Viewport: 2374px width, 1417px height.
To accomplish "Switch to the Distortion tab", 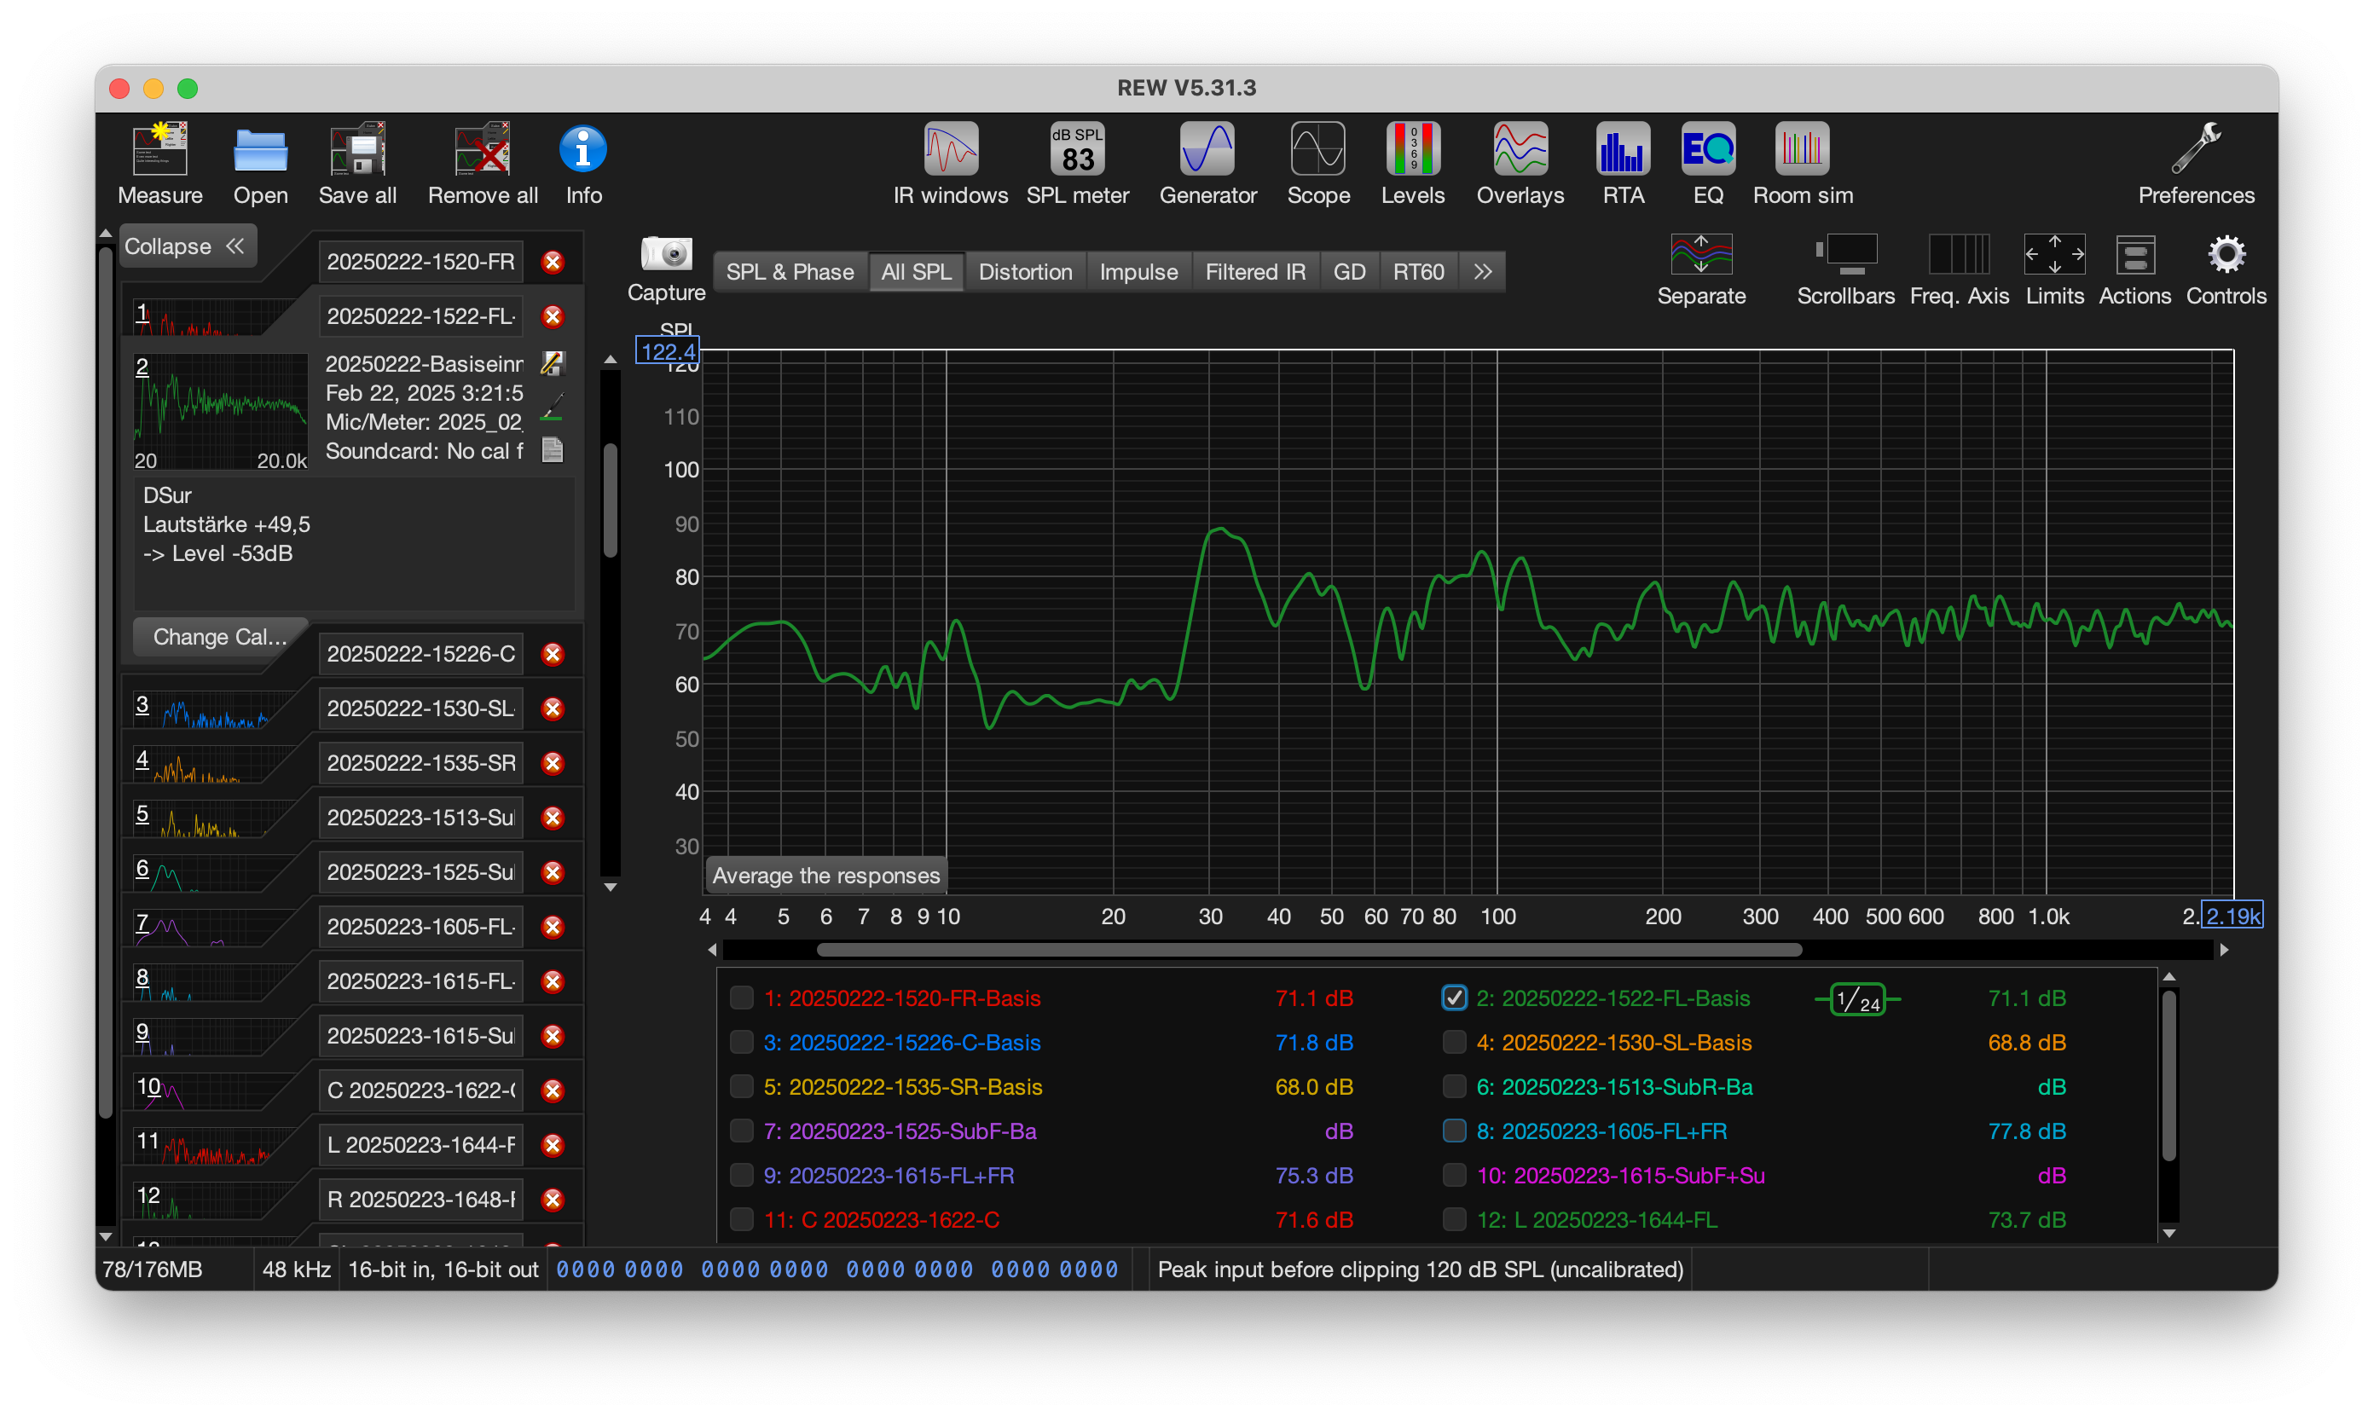I will (x=1025, y=272).
